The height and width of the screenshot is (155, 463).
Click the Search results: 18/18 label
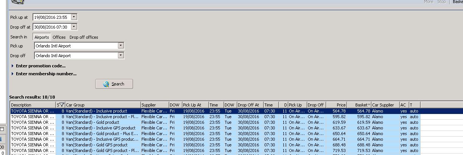click(32, 97)
